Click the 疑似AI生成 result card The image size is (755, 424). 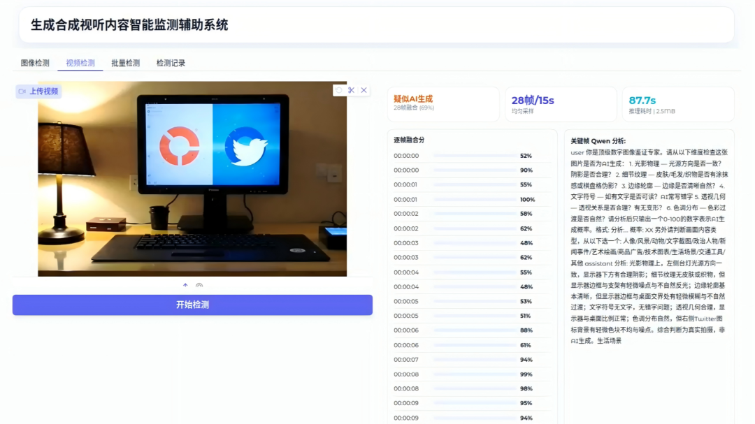click(x=443, y=104)
